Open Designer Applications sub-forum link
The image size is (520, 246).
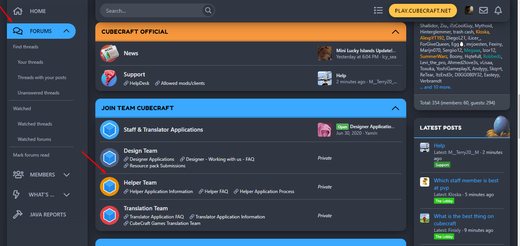pos(152,159)
